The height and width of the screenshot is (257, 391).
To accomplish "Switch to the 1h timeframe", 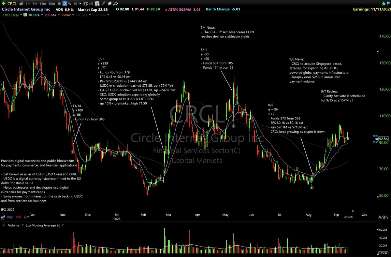I will [59, 4].
